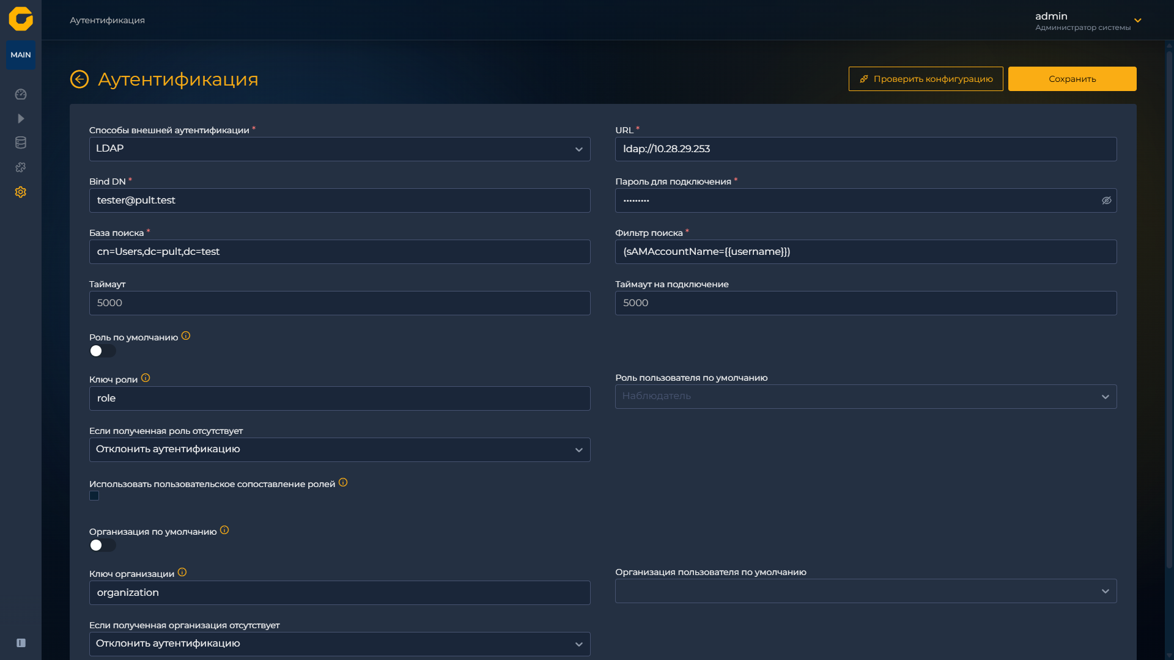Click the Проверить конфигурацию button
This screenshot has height=660, width=1174.
tap(926, 79)
